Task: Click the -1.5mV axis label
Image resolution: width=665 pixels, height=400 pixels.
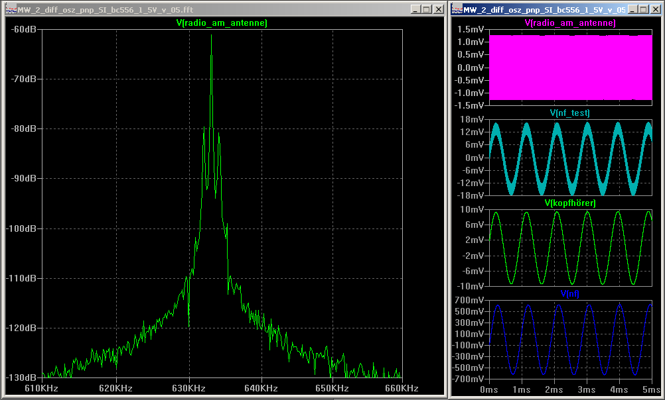Action: point(469,105)
